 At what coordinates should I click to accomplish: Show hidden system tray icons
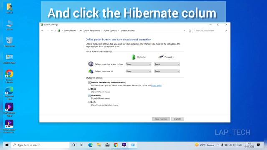click(218, 145)
